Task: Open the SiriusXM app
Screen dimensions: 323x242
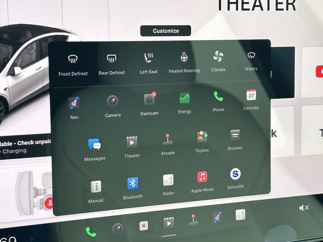Action: pos(235,174)
